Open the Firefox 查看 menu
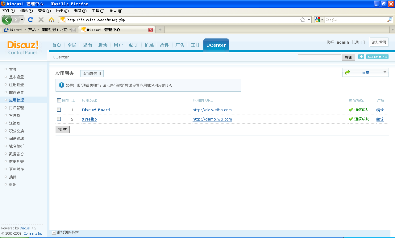The width and height of the screenshot is (395, 238). tap(44, 11)
